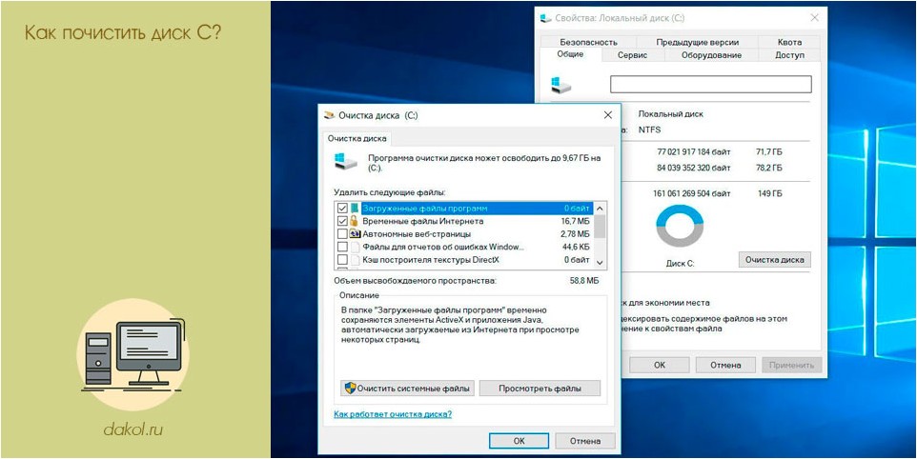Click the file icon beside Файлы для отчетов
The image size is (917, 459).
click(x=355, y=247)
